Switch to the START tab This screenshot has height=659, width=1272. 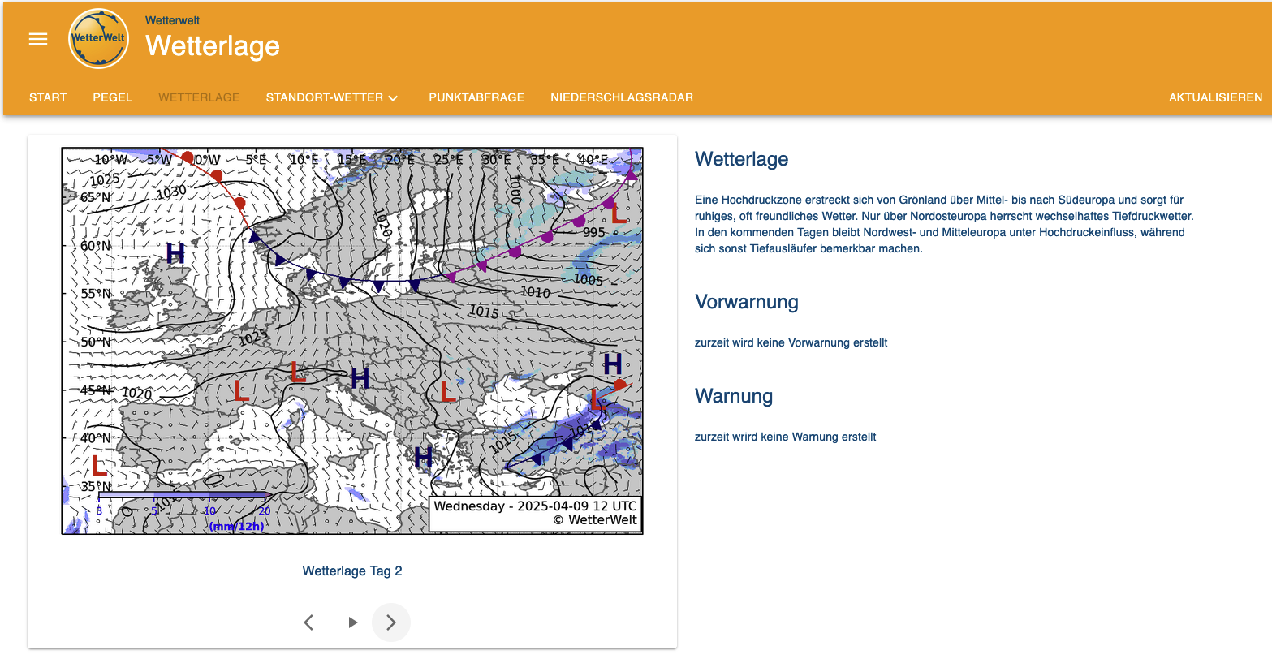click(48, 97)
